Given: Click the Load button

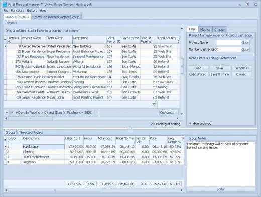Looking at the screenshot, I should coord(198,68).
